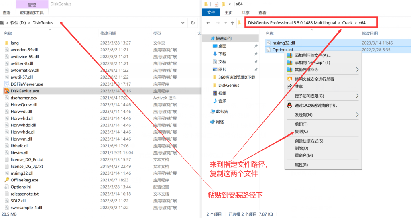The width and height of the screenshot is (411, 218).
Task: Choose 剪切(T) from context menu
Action: [x=301, y=124]
